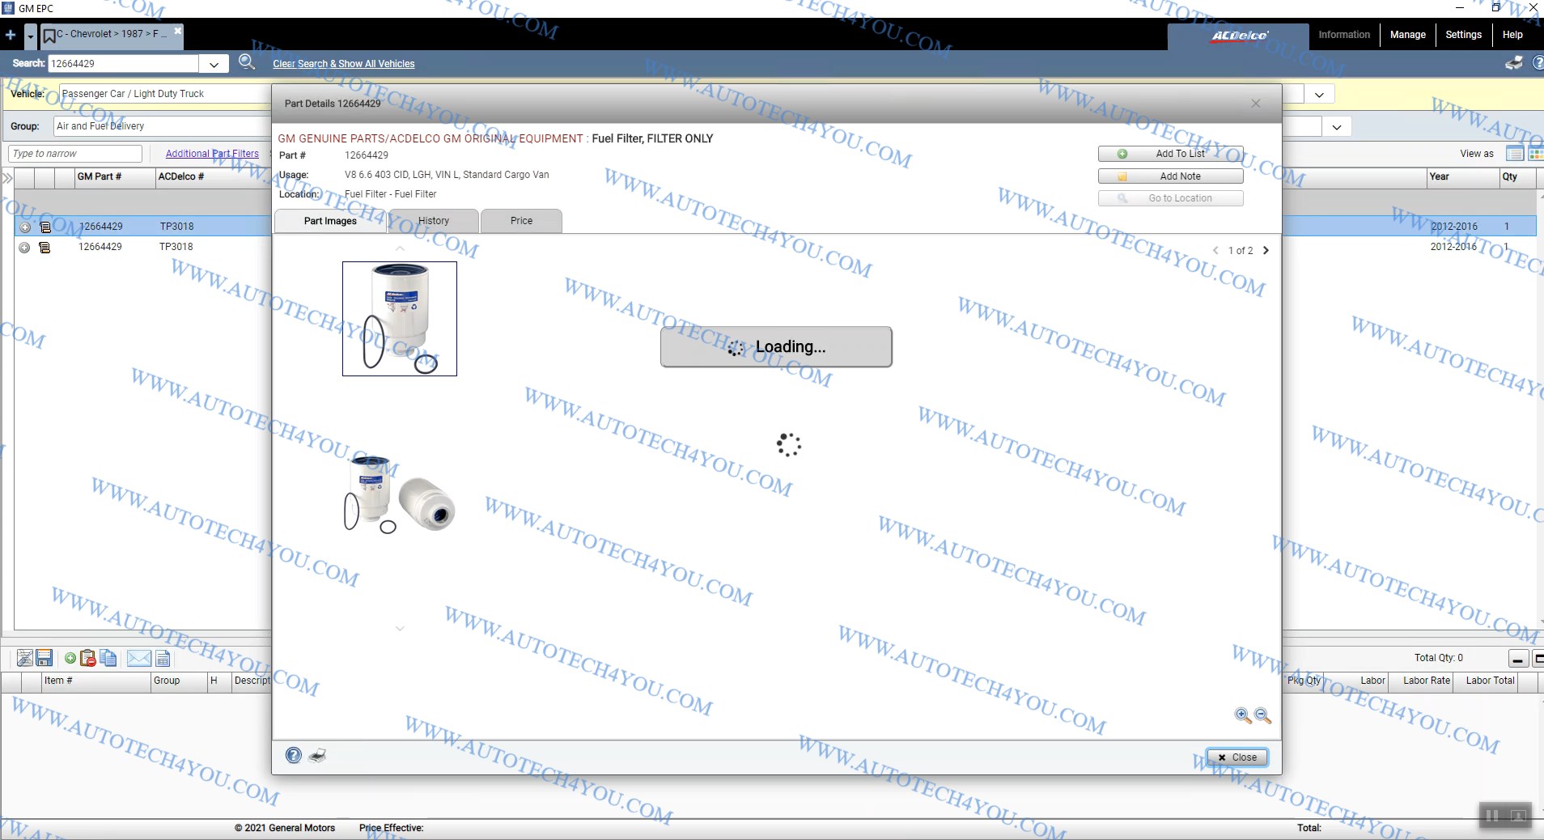Click the Add To List button
Screen dimensions: 1544x840
[x=1170, y=154]
